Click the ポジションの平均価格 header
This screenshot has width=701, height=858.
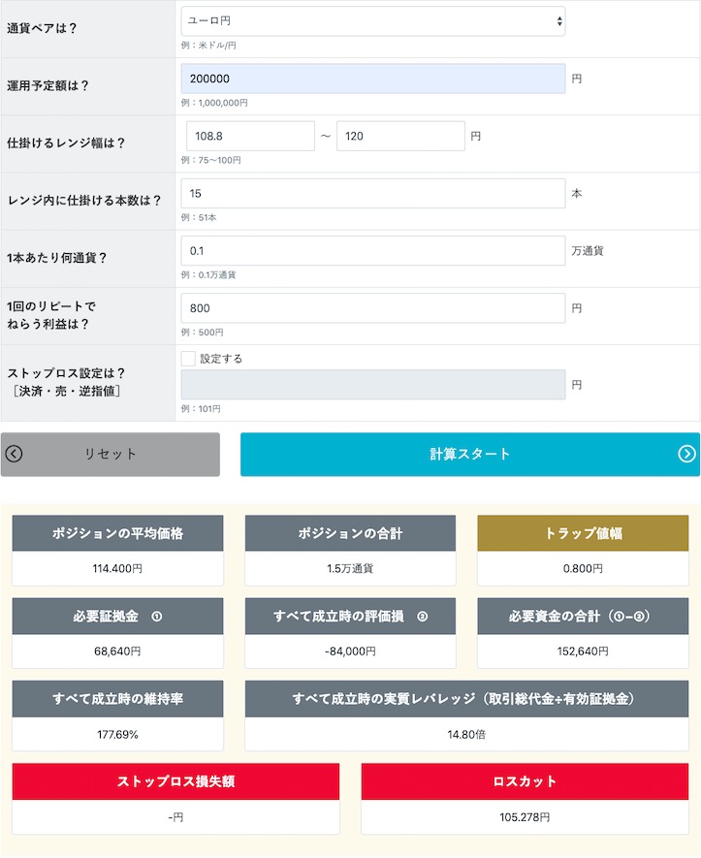click(x=117, y=533)
